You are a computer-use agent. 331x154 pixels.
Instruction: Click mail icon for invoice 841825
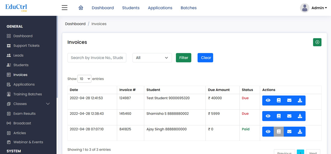[289, 132]
